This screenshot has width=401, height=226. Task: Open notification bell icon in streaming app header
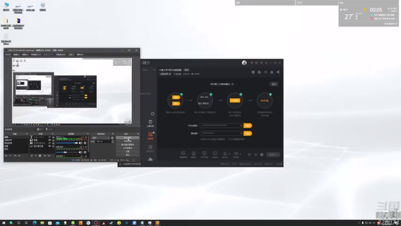pos(272,72)
